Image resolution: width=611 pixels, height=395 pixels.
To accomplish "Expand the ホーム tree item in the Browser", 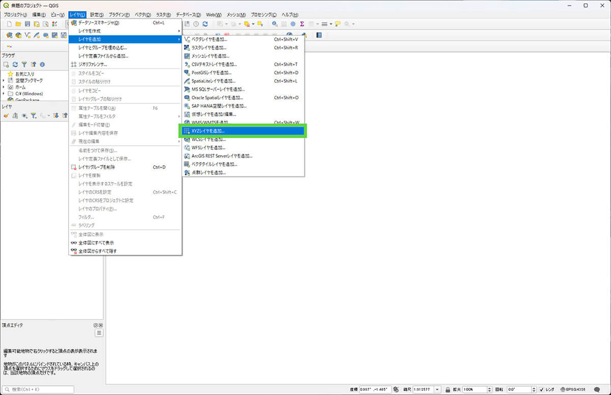I will point(4,87).
